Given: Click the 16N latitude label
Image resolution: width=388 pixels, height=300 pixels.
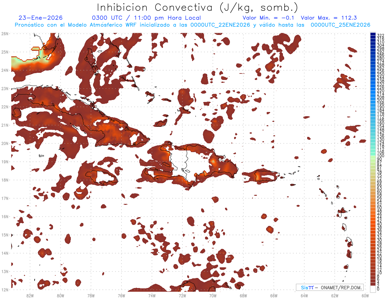Looking at the screenshot, I should pos(5,217).
